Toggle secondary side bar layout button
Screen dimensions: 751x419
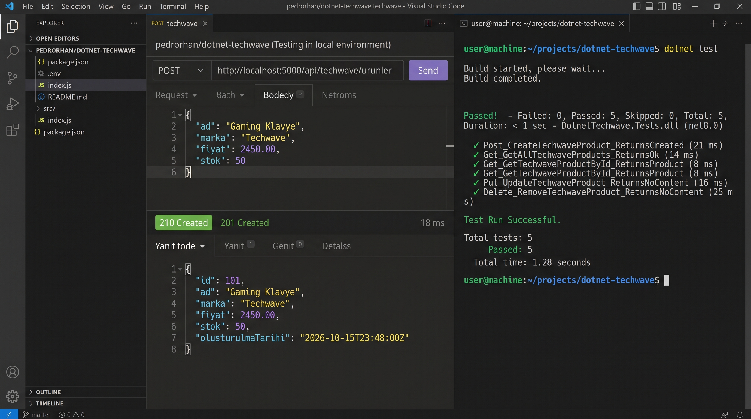[x=662, y=6]
